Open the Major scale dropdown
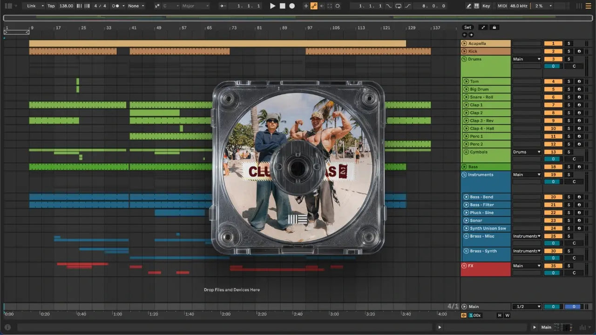Viewport: 596px width, 335px height. click(196, 6)
